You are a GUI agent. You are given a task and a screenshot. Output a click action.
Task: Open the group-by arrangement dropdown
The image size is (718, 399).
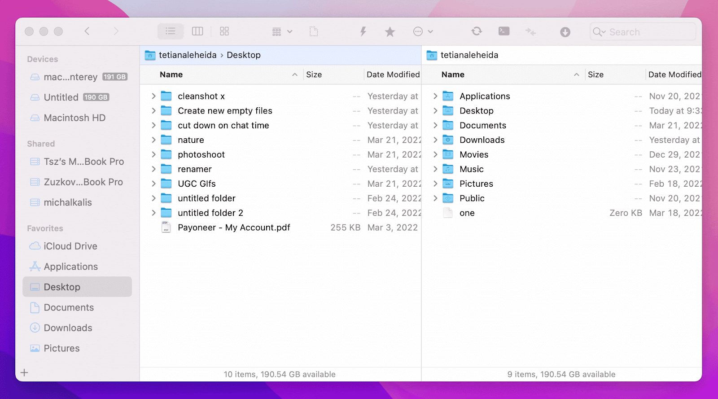click(x=282, y=31)
